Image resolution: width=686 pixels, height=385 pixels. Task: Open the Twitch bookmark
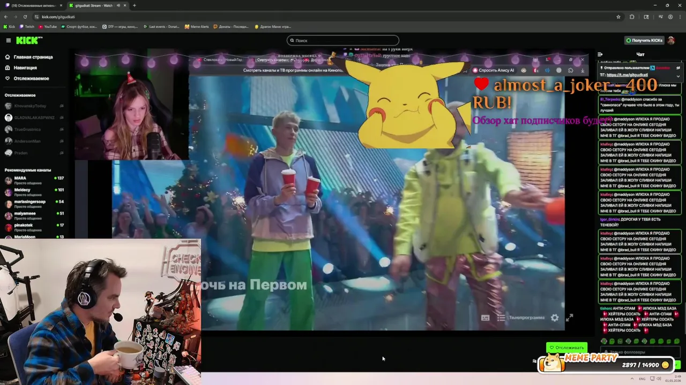pos(27,26)
